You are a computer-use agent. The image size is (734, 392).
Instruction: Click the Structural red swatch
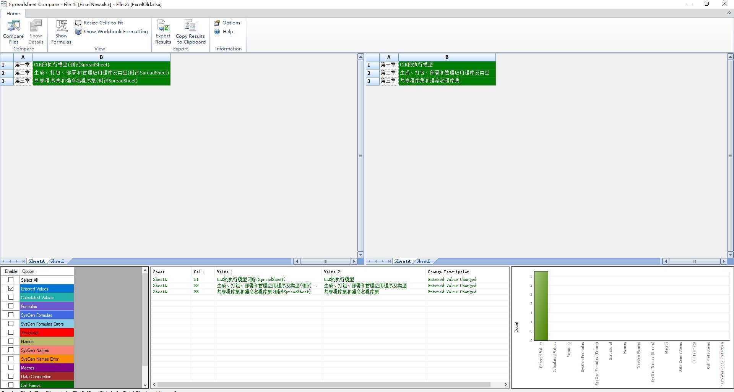click(47, 333)
